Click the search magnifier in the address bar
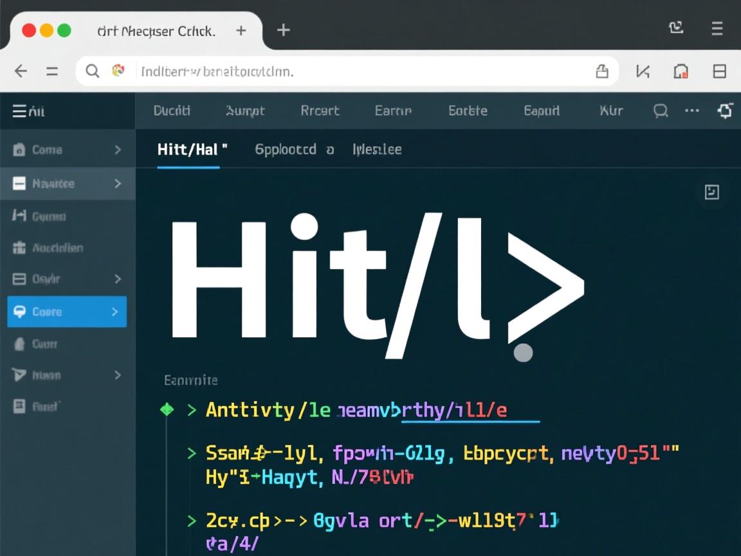The height and width of the screenshot is (556, 741). 93,71
